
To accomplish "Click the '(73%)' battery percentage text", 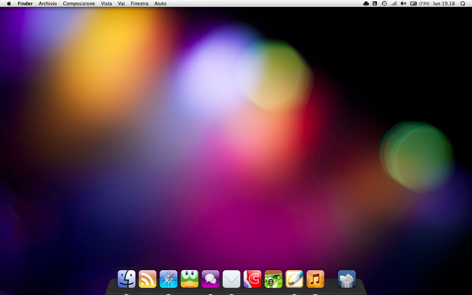I will (x=424, y=4).
